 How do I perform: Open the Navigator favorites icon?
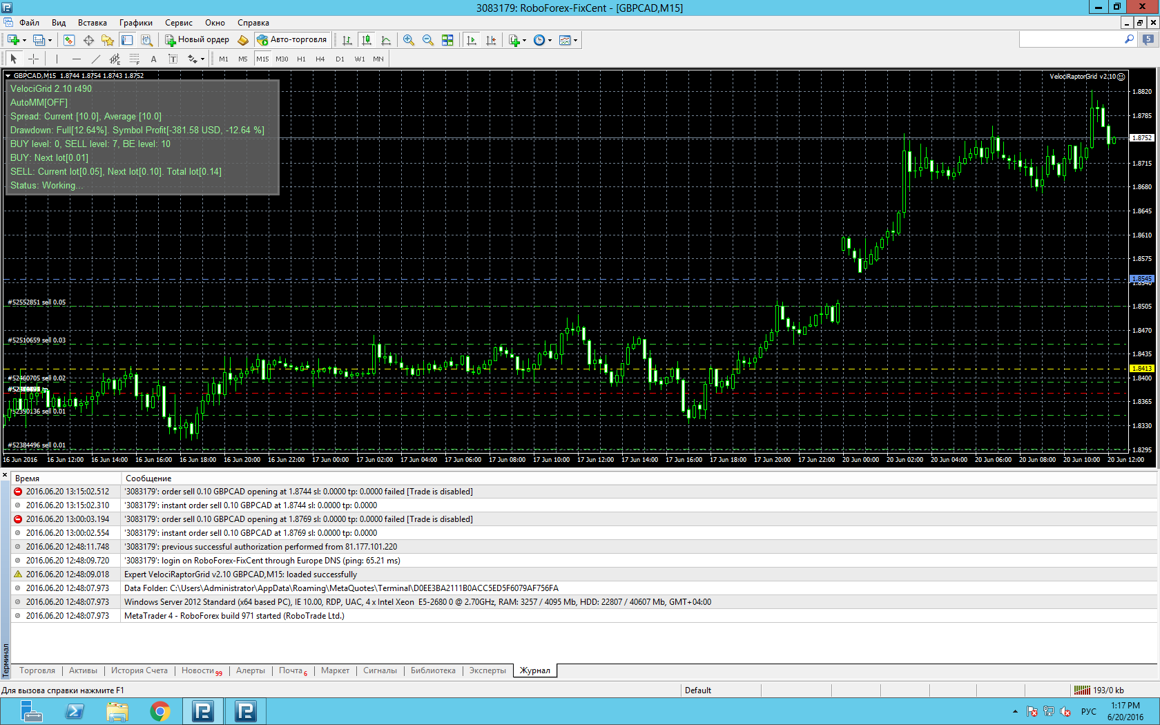pos(108,40)
